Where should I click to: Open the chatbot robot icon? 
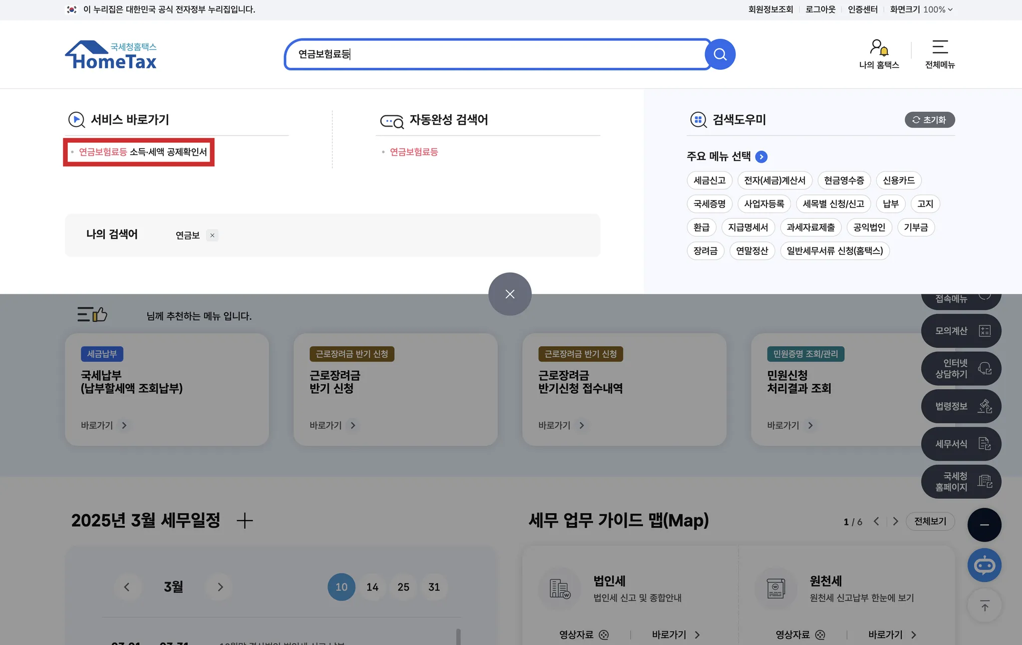pos(984,565)
